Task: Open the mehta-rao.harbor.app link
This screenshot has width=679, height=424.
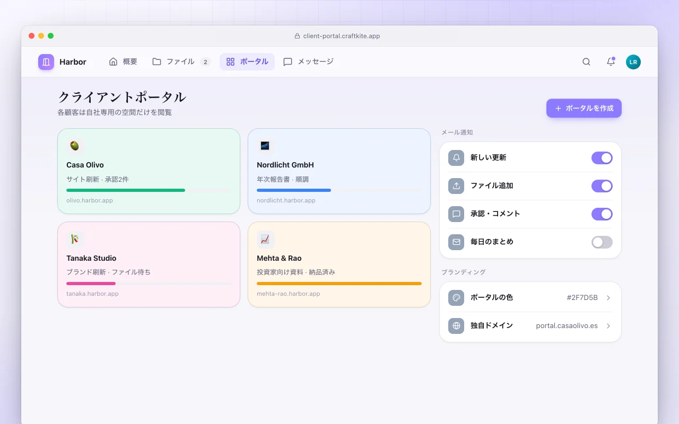Action: tap(289, 294)
